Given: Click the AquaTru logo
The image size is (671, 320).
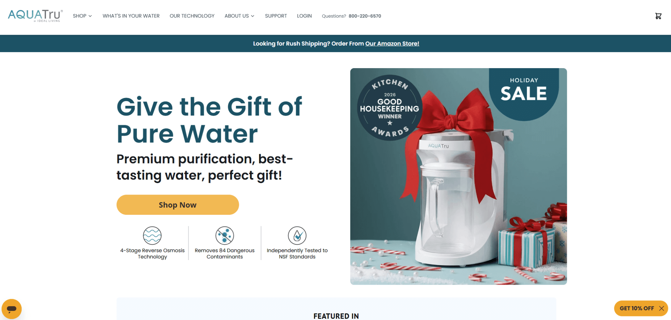Looking at the screenshot, I should tap(35, 16).
